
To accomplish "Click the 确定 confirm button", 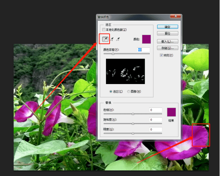I will pos(168,27).
